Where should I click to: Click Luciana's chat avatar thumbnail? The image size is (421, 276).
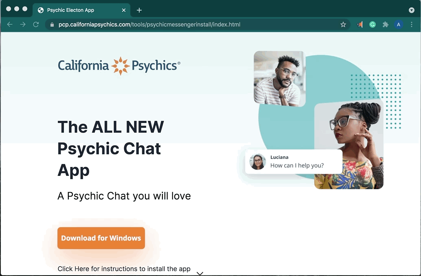coord(258,162)
